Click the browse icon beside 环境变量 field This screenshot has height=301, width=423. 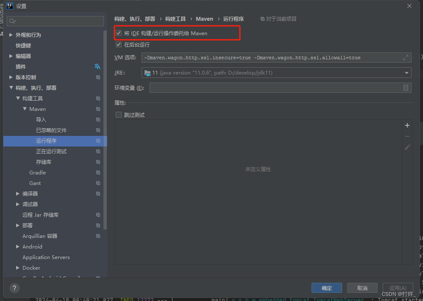tap(406, 88)
